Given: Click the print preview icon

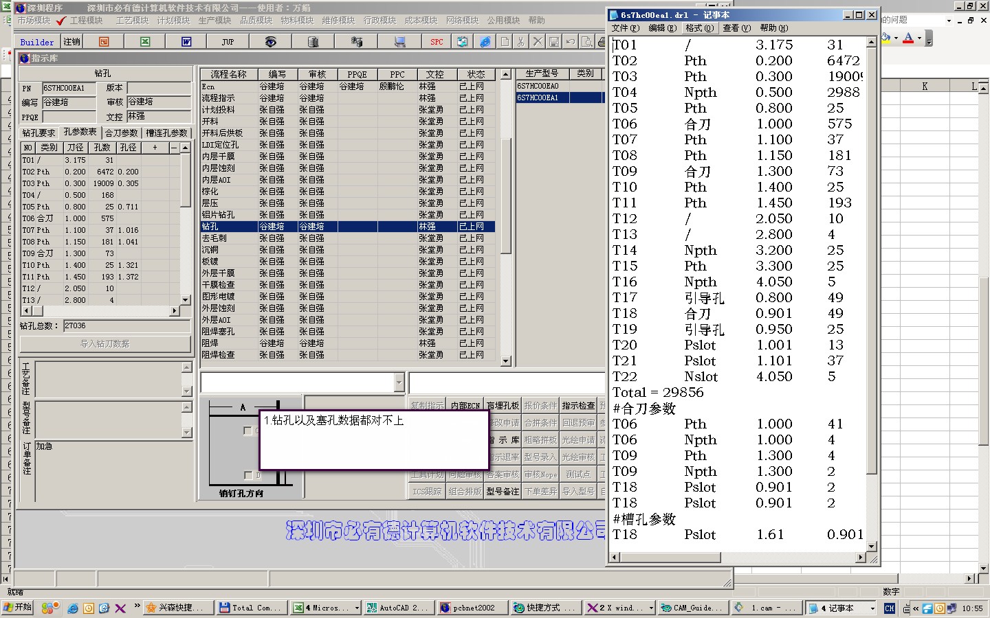Looking at the screenshot, I should click(x=587, y=42).
